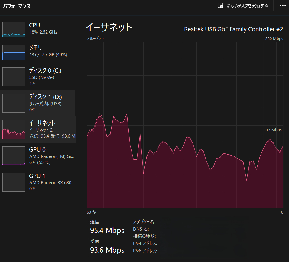Click the GPU 1 graph thumbnail
Screen dimensions: 289x262
14,182
